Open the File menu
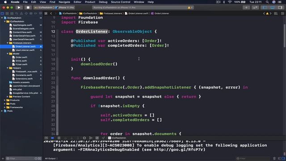 pos(25,2)
